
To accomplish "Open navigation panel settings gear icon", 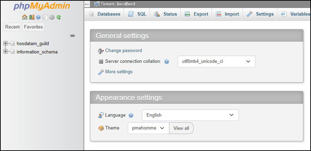I will [52, 17].
